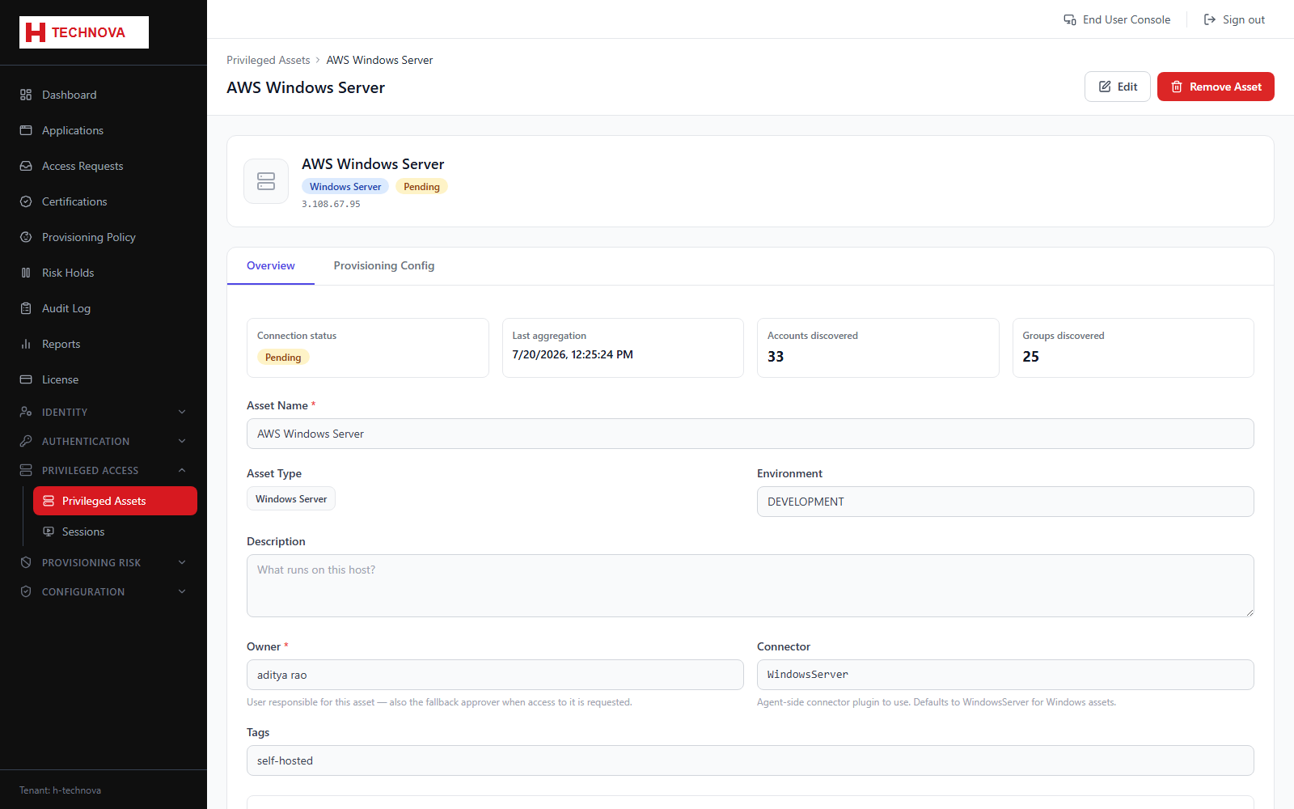
Task: Click the Asset Name input field
Action: pyautogui.click(x=751, y=434)
